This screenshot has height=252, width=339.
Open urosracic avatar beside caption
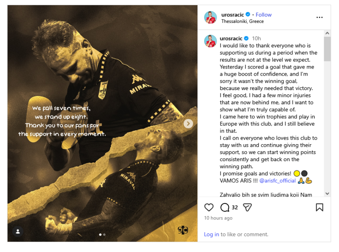coord(210,41)
